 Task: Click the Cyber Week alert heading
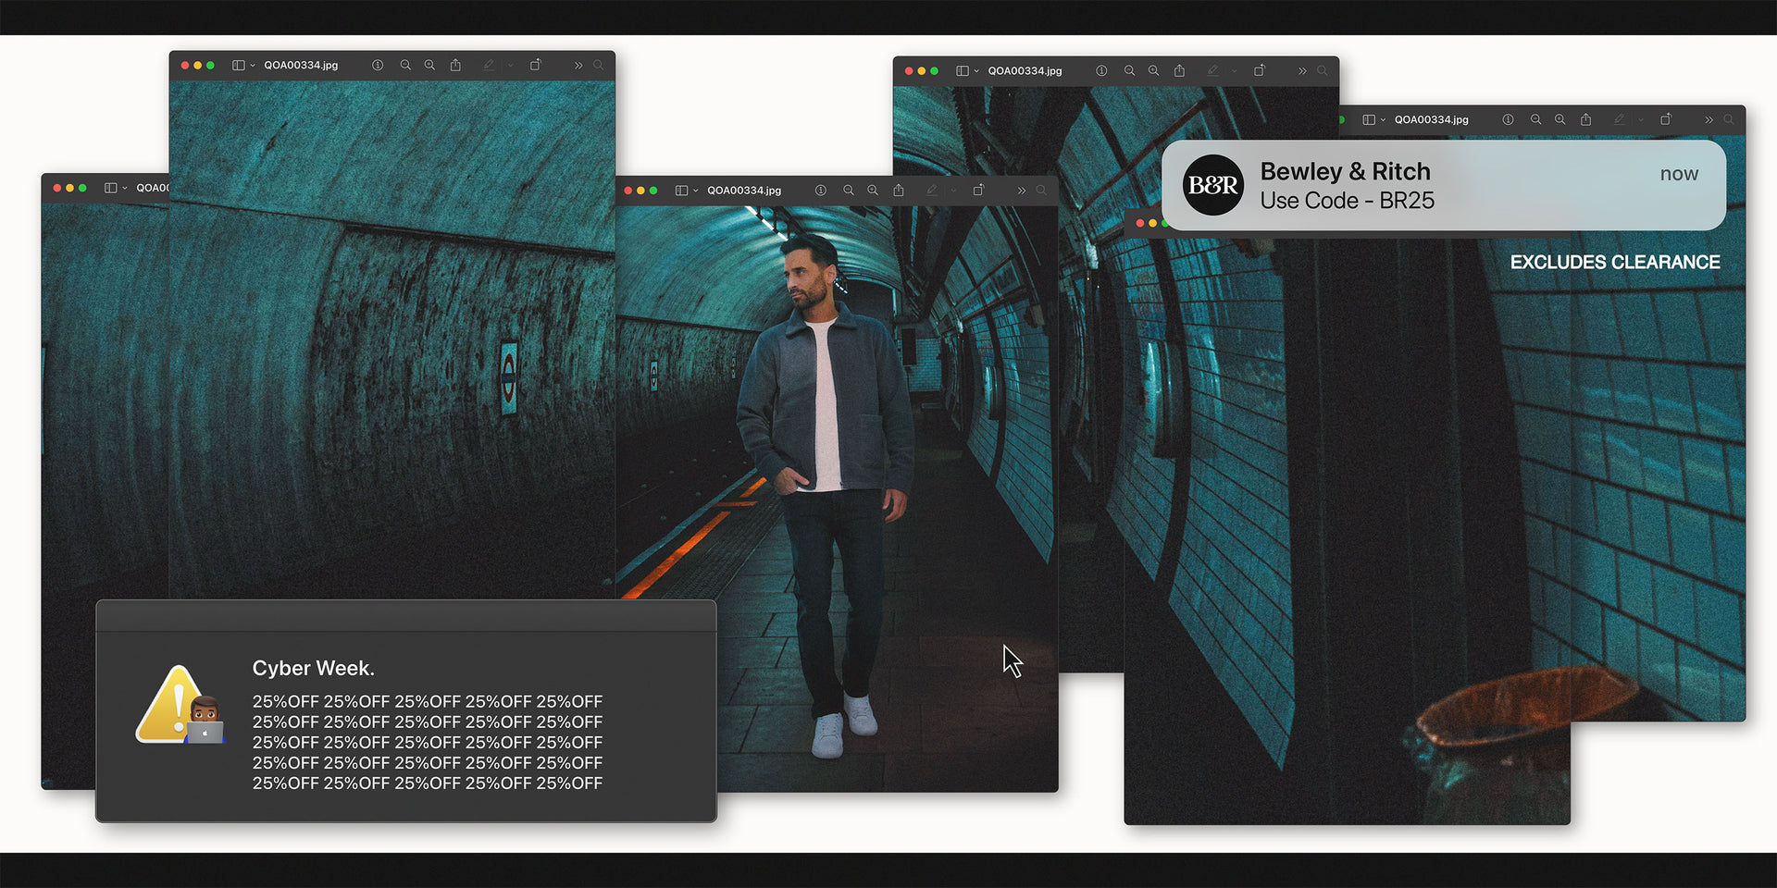point(313,668)
